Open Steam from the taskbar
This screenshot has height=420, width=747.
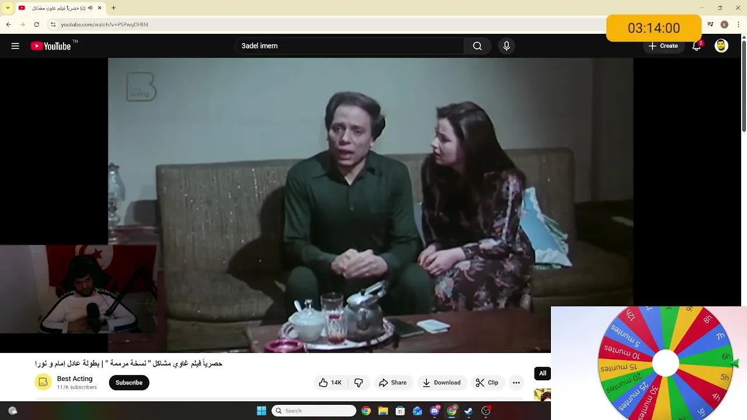[468, 411]
